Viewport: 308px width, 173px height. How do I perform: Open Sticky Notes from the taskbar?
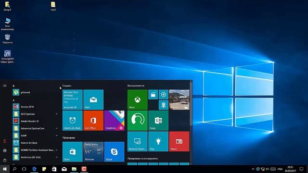44,169
